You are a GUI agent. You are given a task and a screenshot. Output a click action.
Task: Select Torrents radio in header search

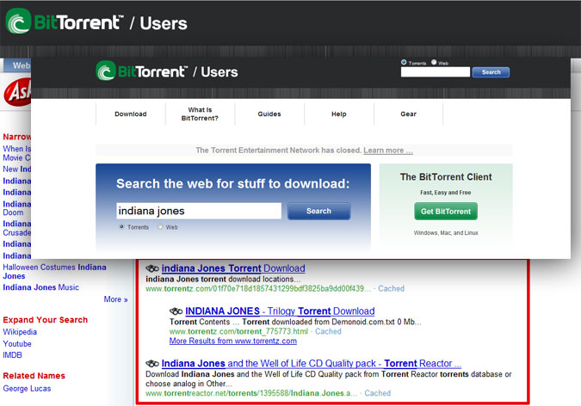point(404,62)
